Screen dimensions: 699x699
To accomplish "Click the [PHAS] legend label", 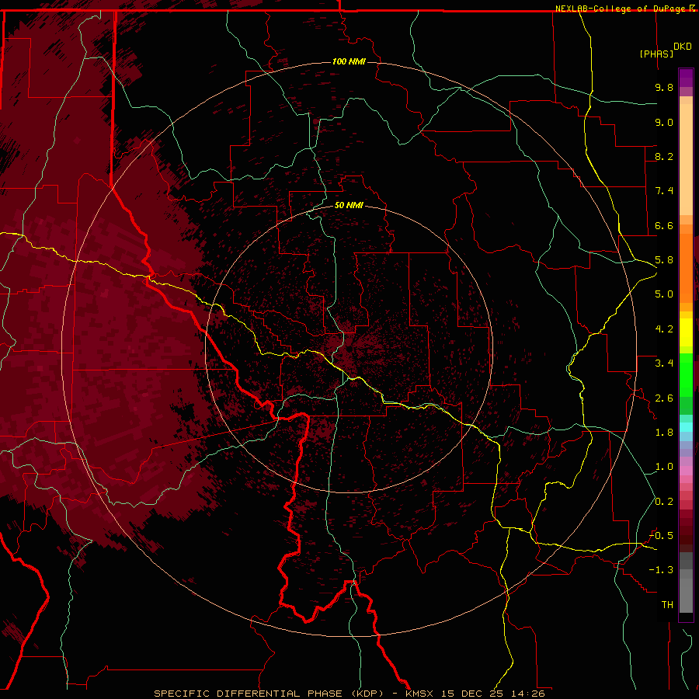I will click(656, 54).
